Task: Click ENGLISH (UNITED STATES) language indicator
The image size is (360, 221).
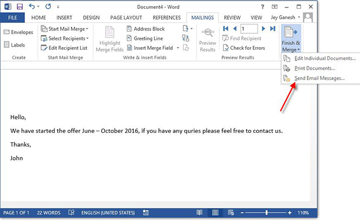Action: (108, 213)
